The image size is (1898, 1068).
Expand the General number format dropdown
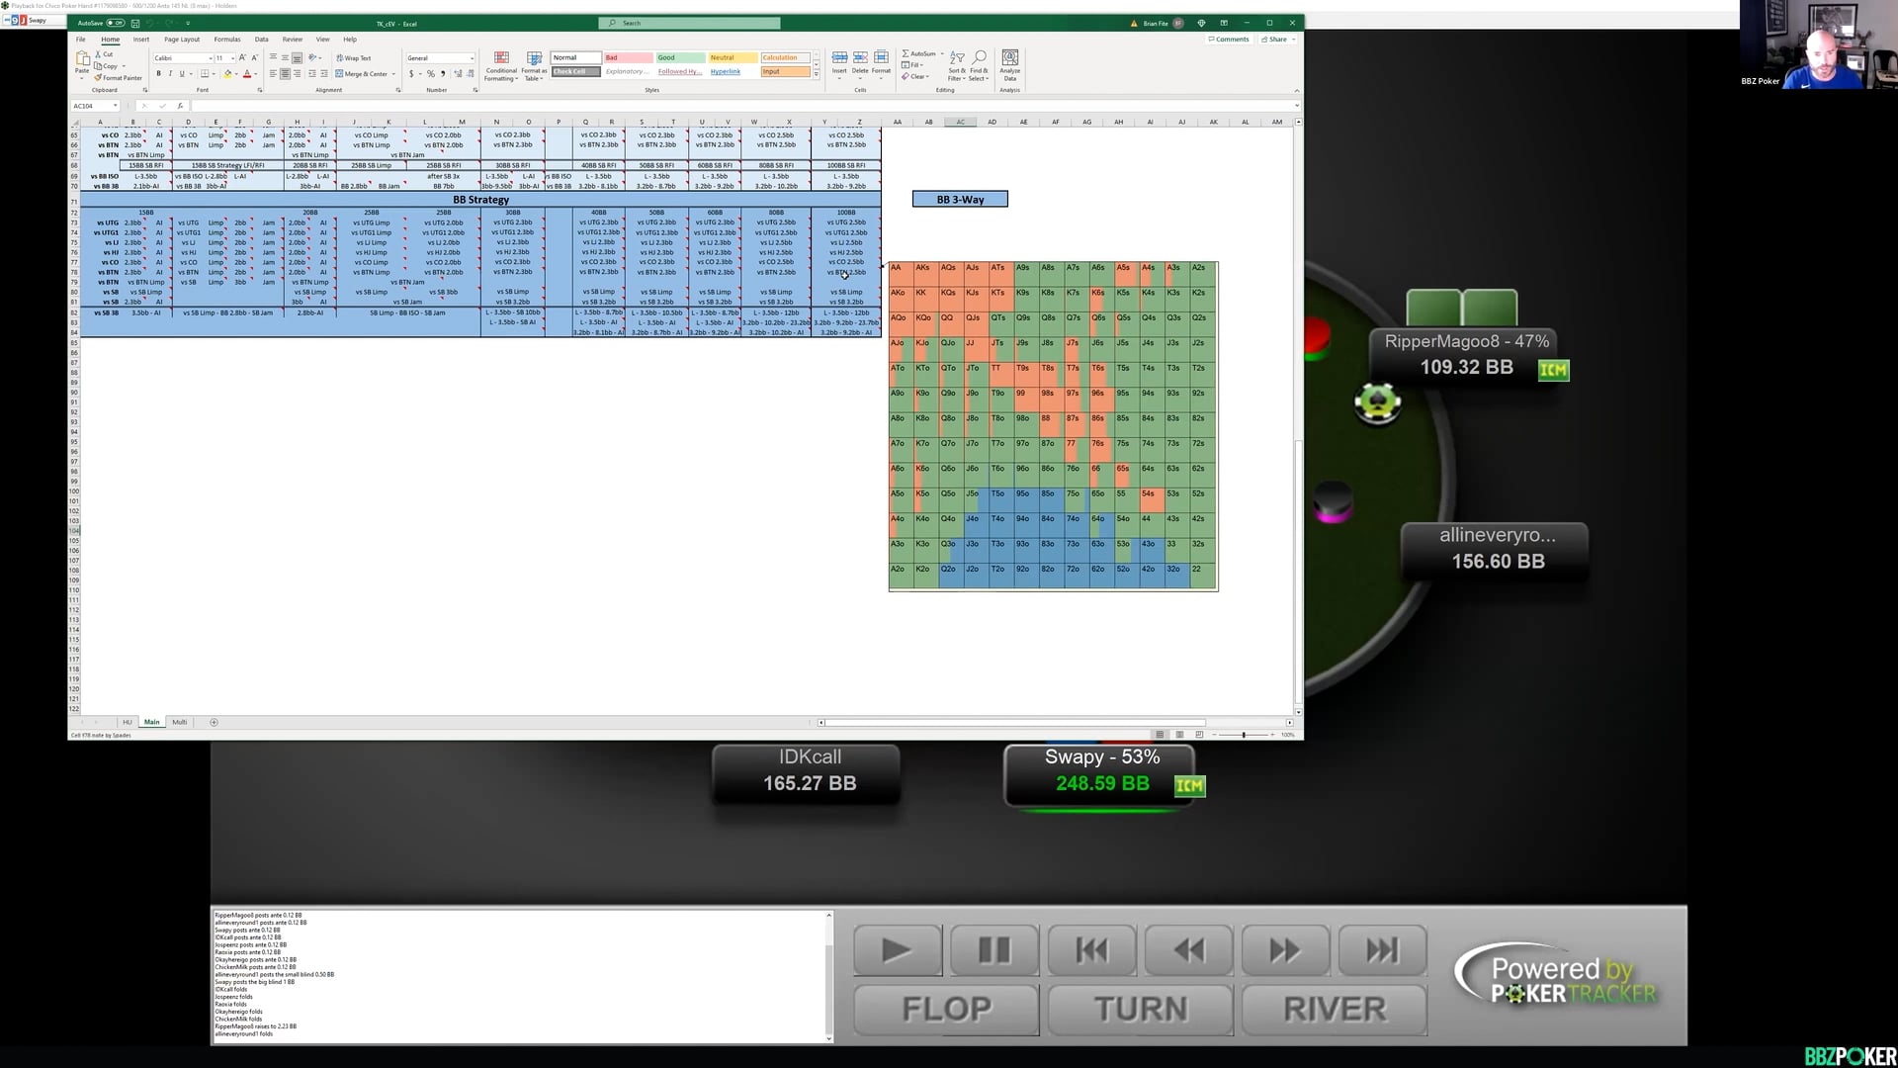pyautogui.click(x=472, y=58)
